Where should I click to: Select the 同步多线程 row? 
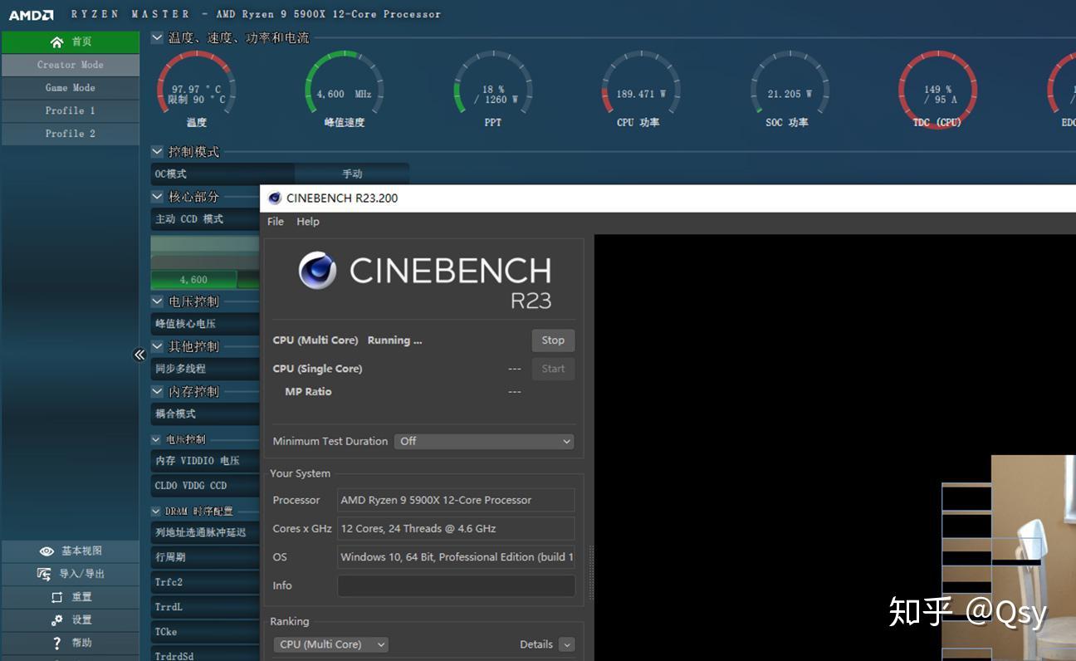point(205,369)
